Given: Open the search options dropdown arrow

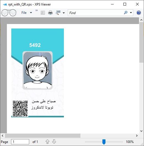Looking at the screenshot, I should click(x=131, y=13).
